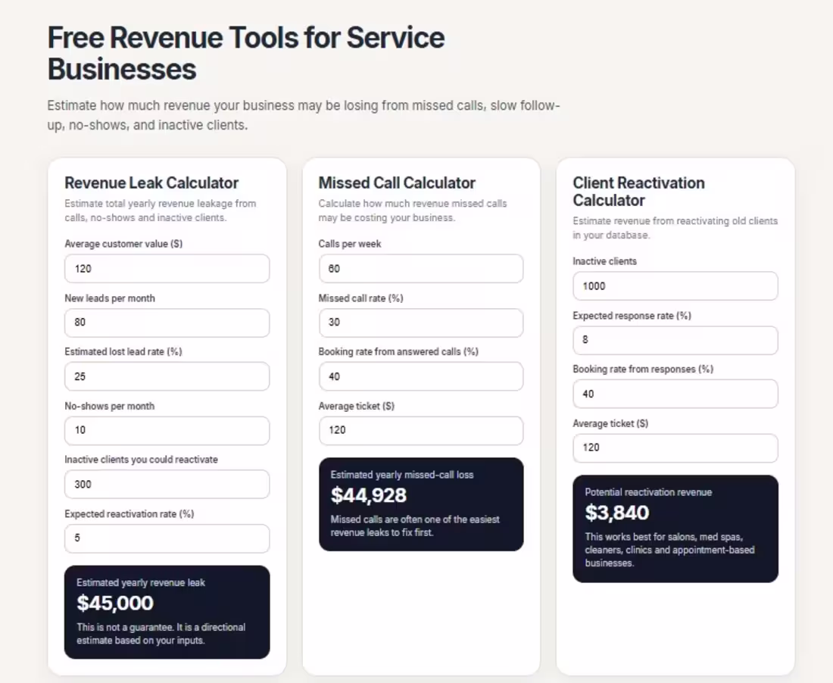Click the $3,840 potential reactivation revenue result
Image resolution: width=833 pixels, height=683 pixels.
click(616, 513)
